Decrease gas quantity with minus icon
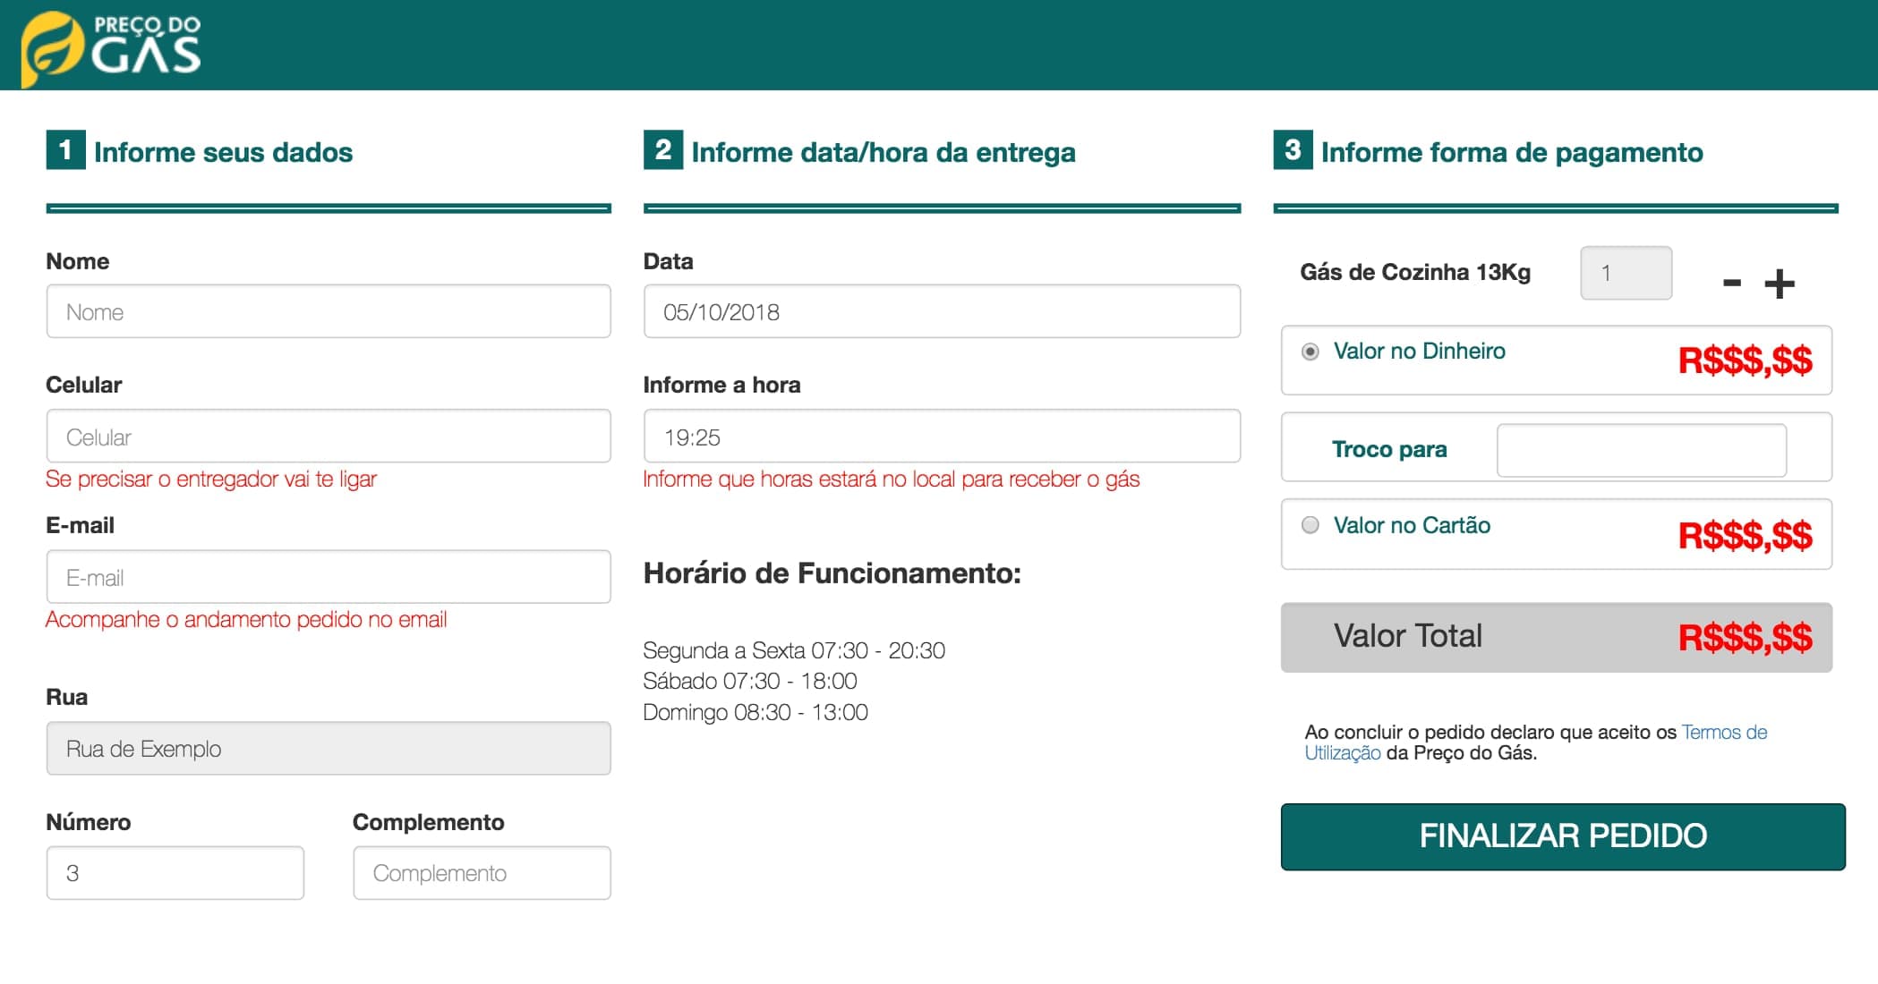 point(1731,284)
